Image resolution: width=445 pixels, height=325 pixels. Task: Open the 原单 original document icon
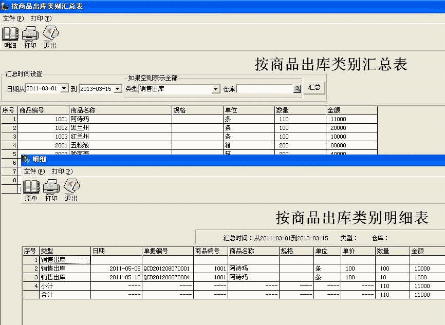[31, 187]
